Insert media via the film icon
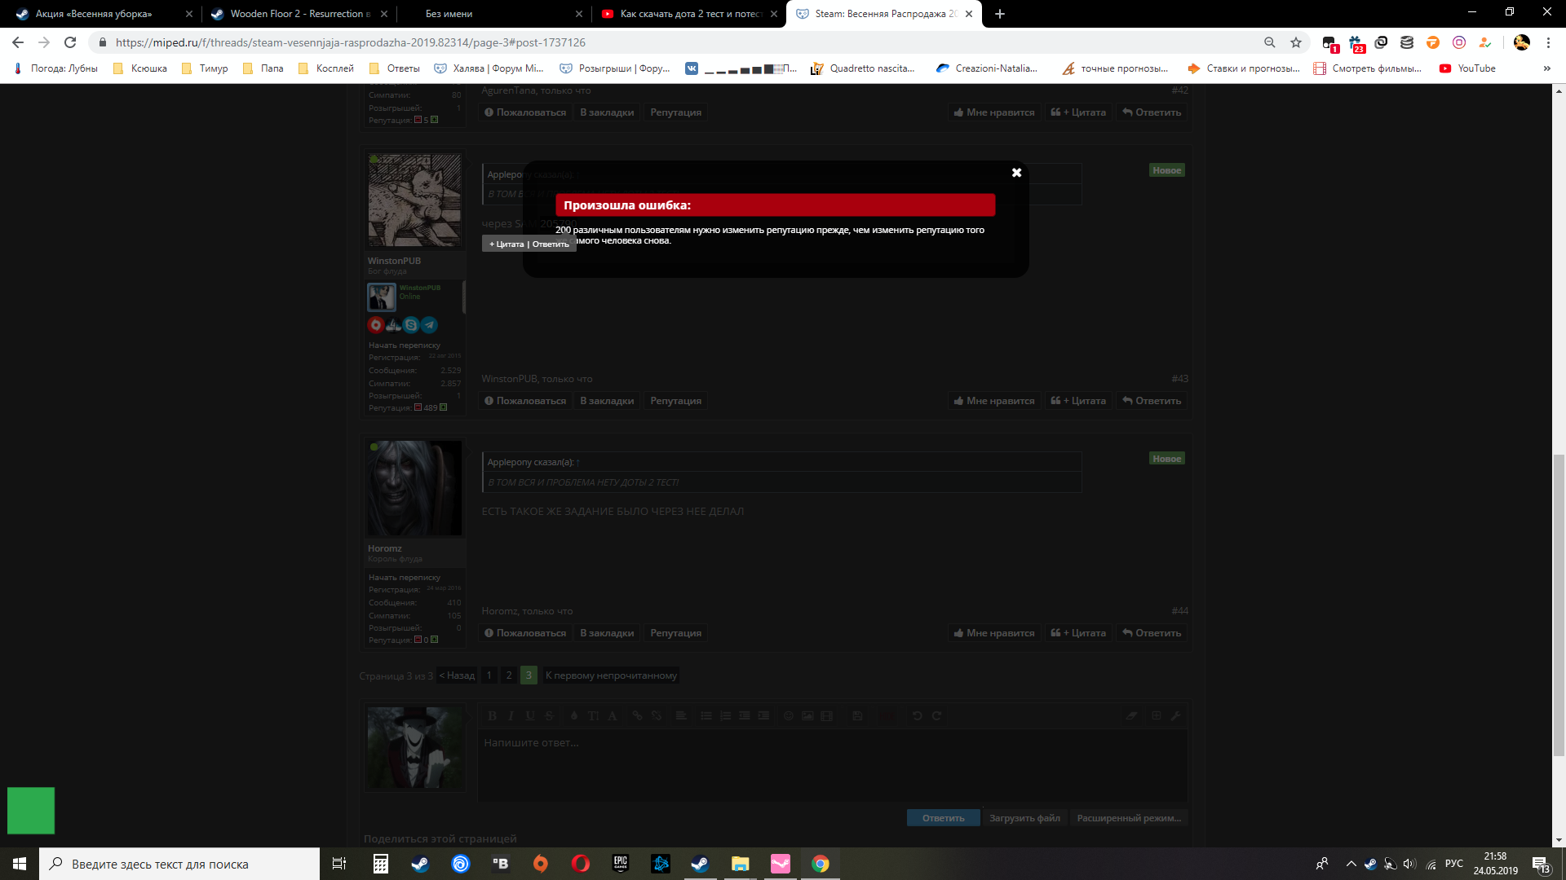The image size is (1566, 880). 827,716
